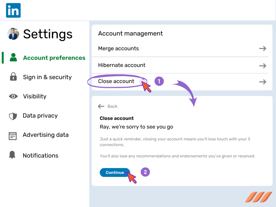
Task: Click the Back link
Action: [112, 106]
